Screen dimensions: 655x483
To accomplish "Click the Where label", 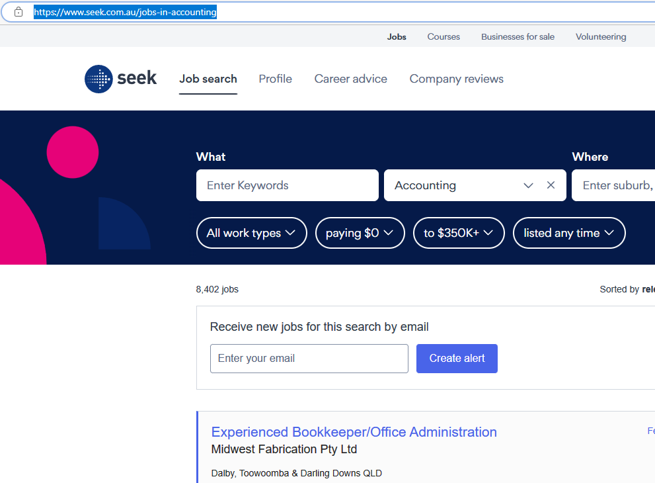I will 590,157.
